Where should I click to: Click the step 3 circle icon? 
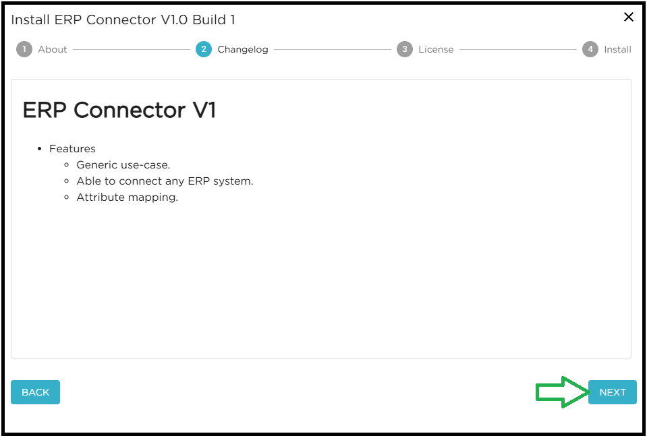tap(404, 49)
